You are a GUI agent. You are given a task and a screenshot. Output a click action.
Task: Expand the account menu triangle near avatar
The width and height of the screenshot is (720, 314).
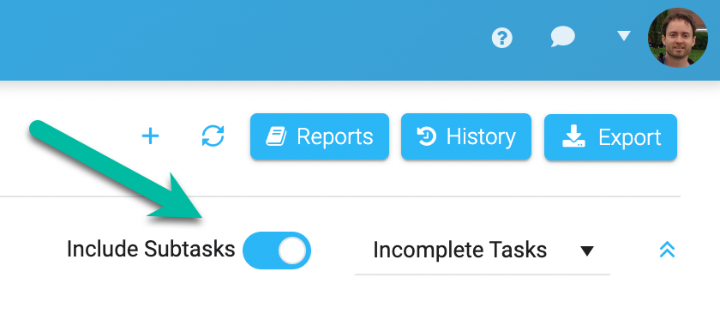[x=624, y=36]
